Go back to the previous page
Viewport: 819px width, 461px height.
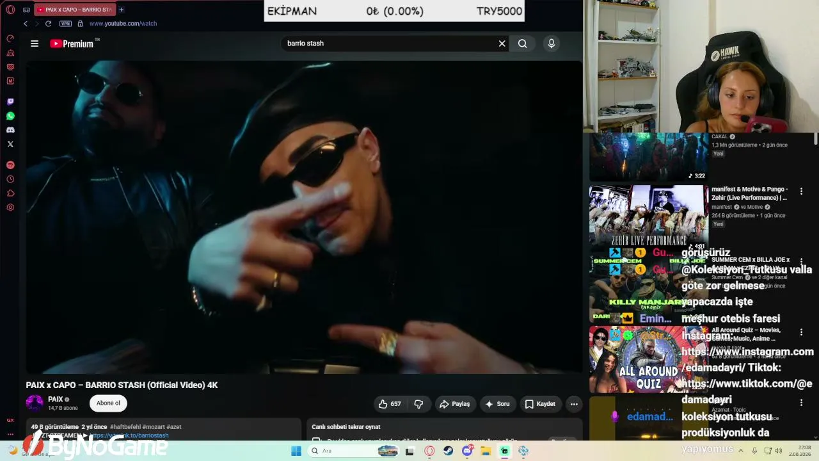point(26,24)
